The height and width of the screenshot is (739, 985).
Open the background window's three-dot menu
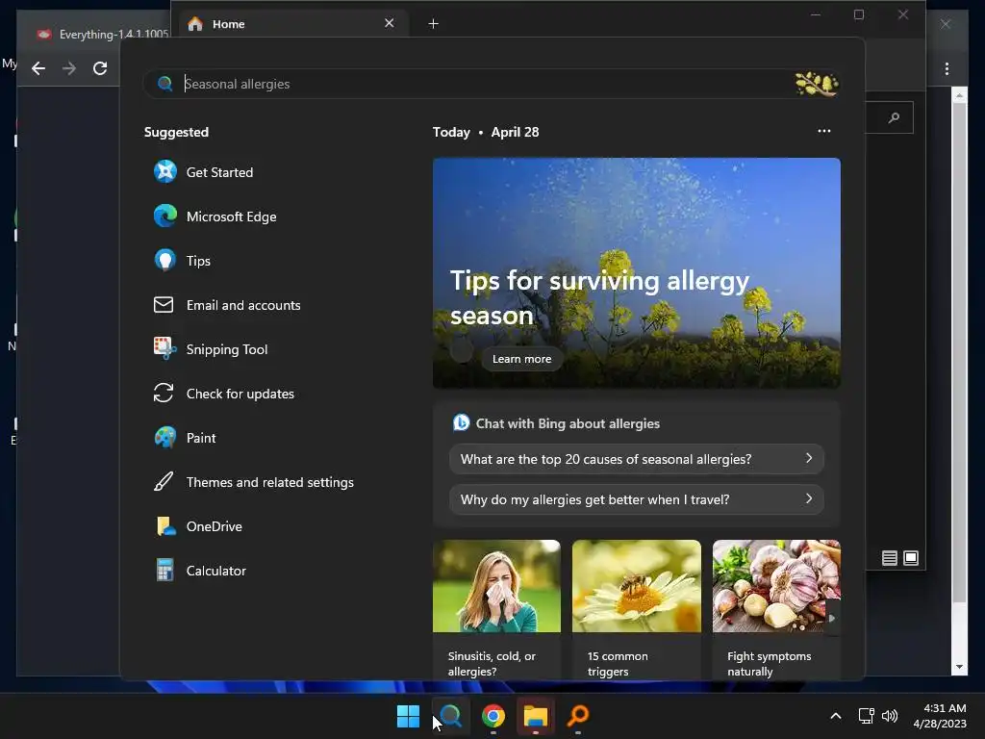(947, 68)
